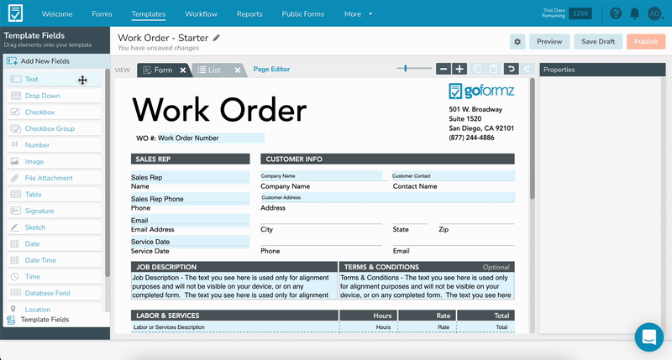Click the Publish button
Image resolution: width=672 pixels, height=360 pixels.
(646, 41)
